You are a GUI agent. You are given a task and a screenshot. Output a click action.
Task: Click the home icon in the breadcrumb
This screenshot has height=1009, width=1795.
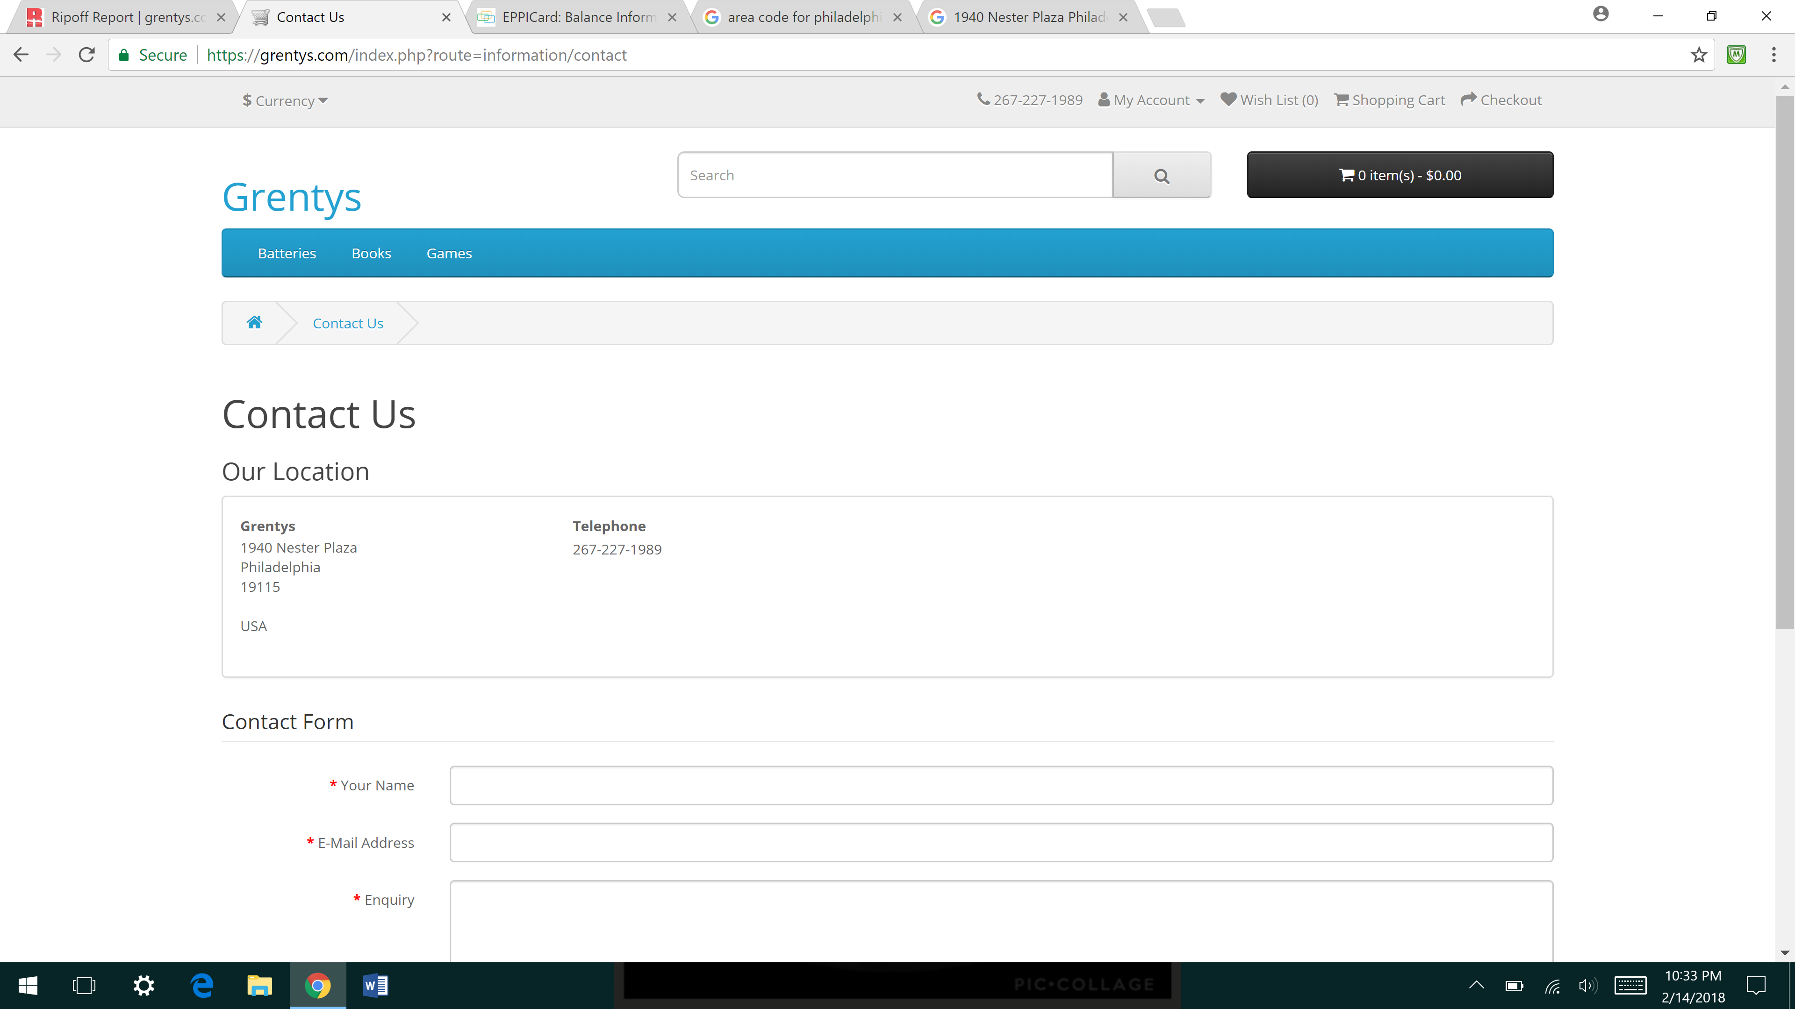(254, 322)
